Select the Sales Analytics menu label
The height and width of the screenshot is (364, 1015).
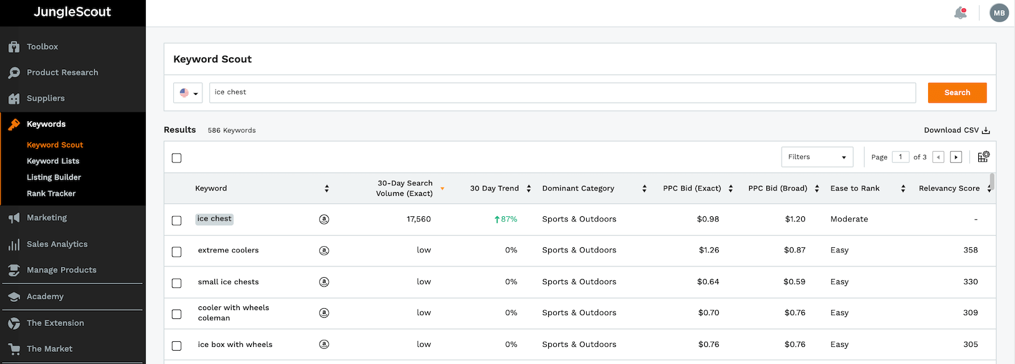coord(57,244)
